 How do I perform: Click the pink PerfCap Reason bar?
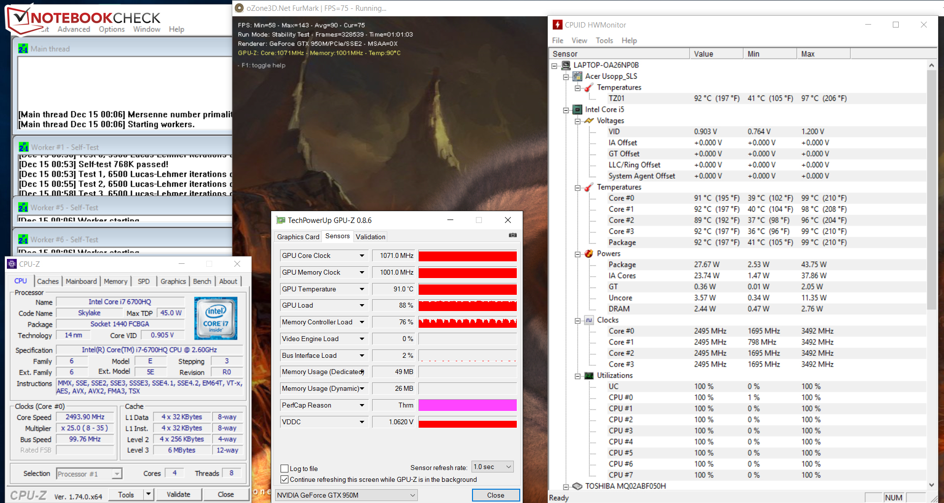(x=468, y=405)
